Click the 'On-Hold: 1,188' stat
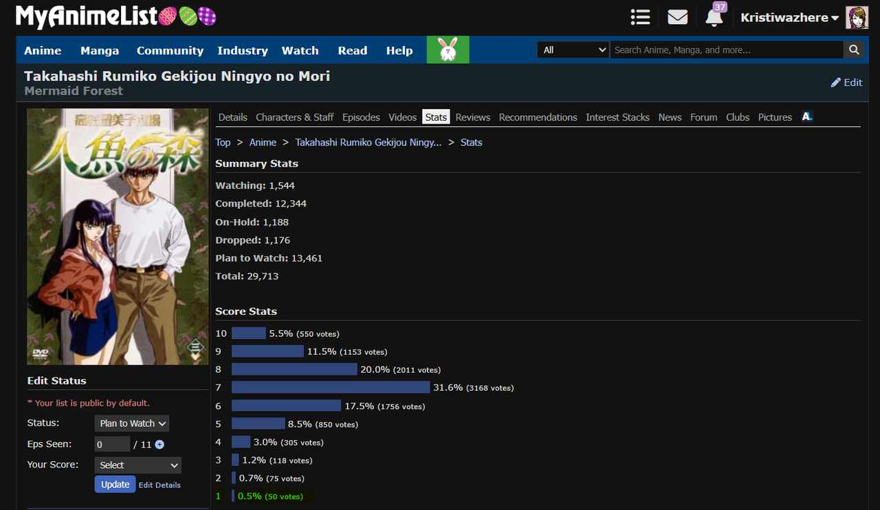 click(252, 222)
